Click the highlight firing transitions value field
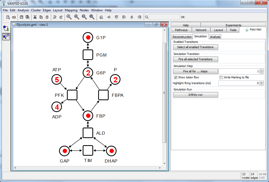Image resolution: width=269 pixels, height=182 pixels. coord(239,83)
